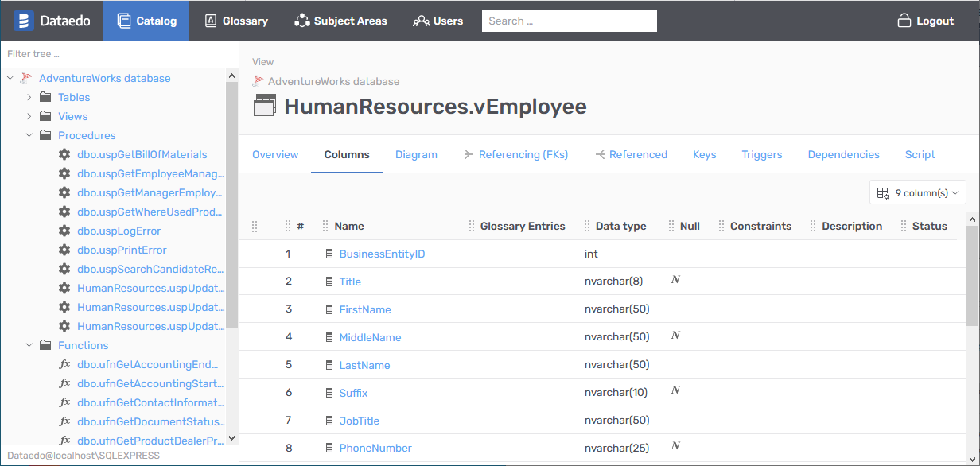
Task: Expand the Tables tree node
Action: click(x=29, y=97)
